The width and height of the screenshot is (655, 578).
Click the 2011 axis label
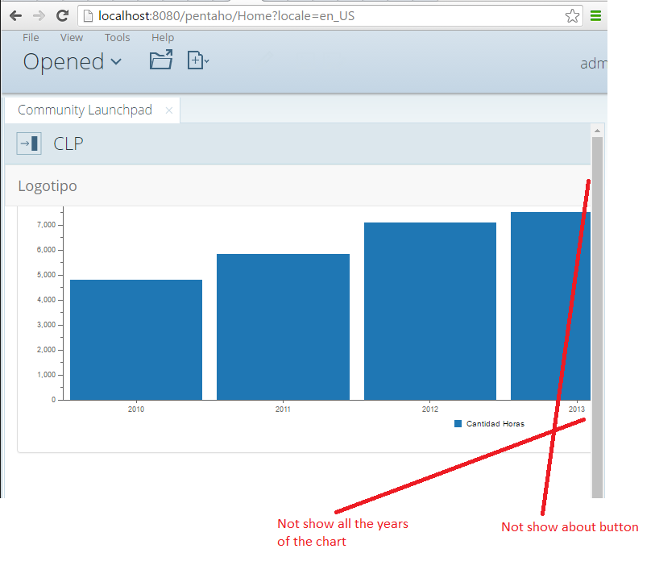click(283, 410)
